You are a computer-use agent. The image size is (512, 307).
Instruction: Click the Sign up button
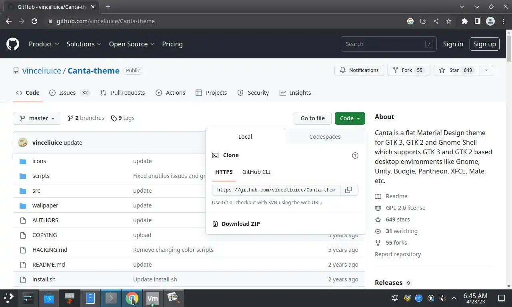[484, 44]
